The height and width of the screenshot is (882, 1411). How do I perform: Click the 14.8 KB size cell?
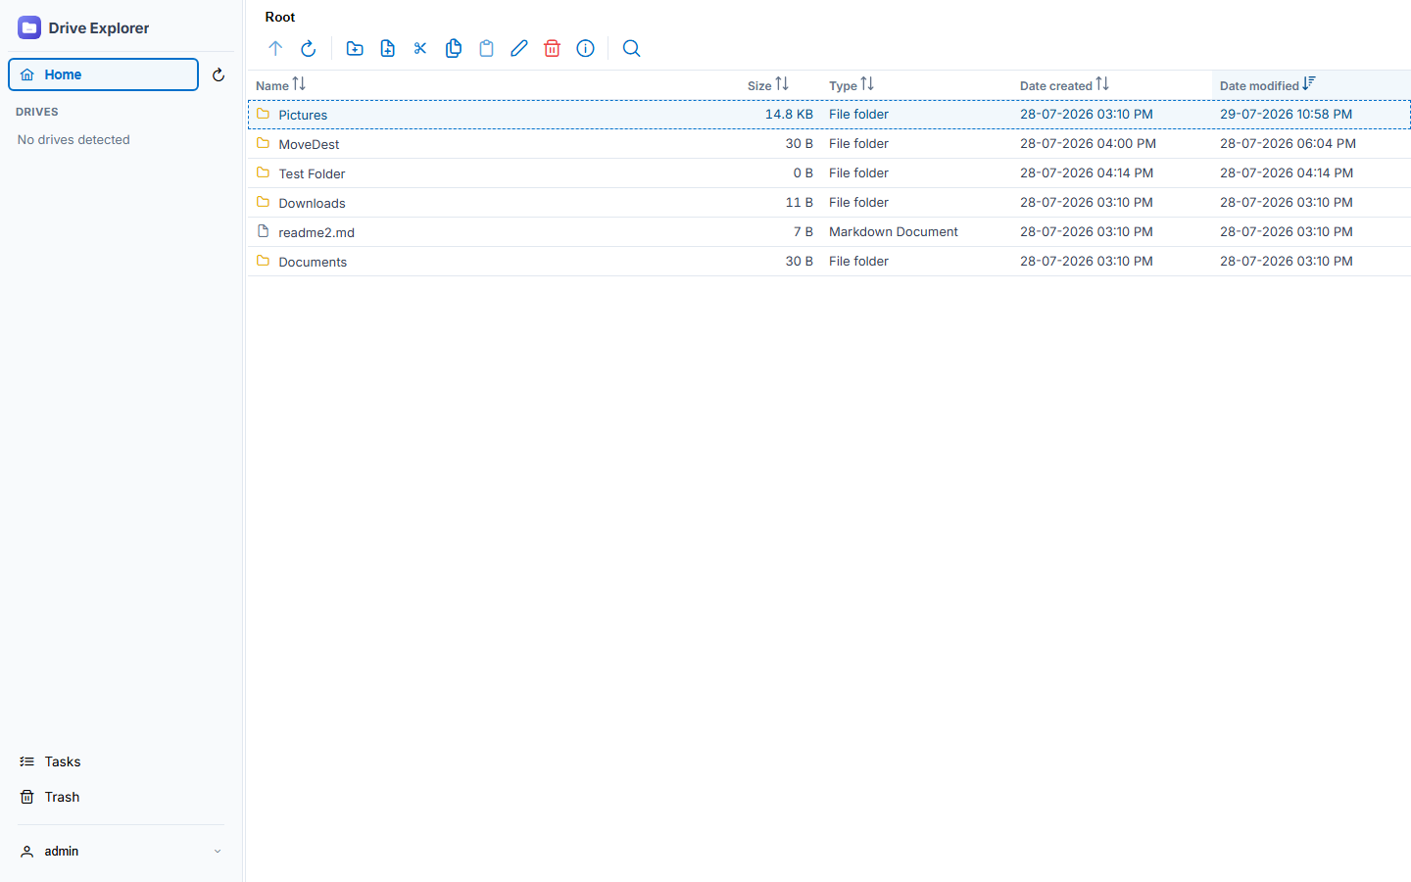[789, 114]
